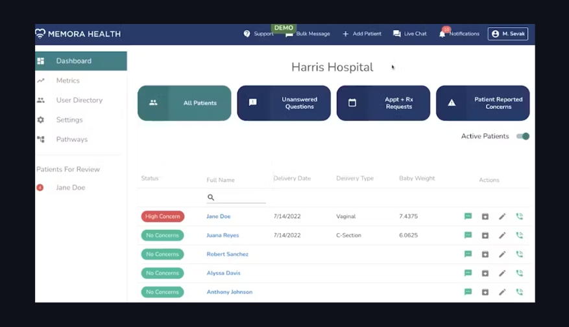
Task: Archive Anthony Johnson patient row
Action: coord(485,292)
